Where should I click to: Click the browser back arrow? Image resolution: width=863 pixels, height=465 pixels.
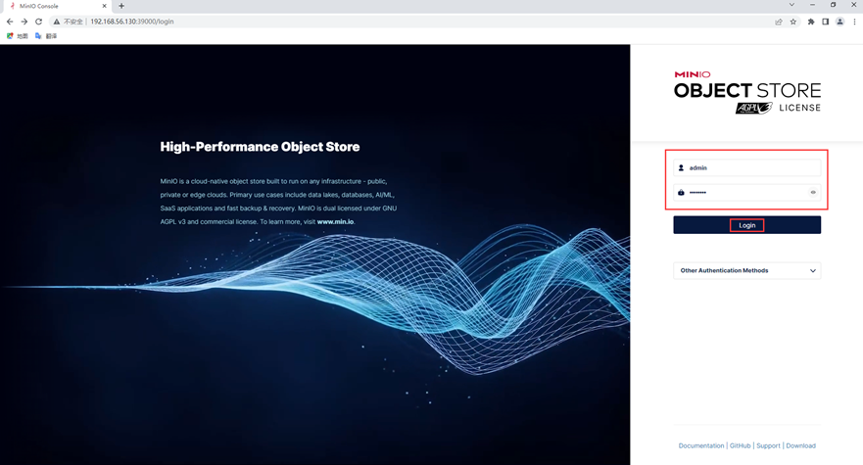10,22
